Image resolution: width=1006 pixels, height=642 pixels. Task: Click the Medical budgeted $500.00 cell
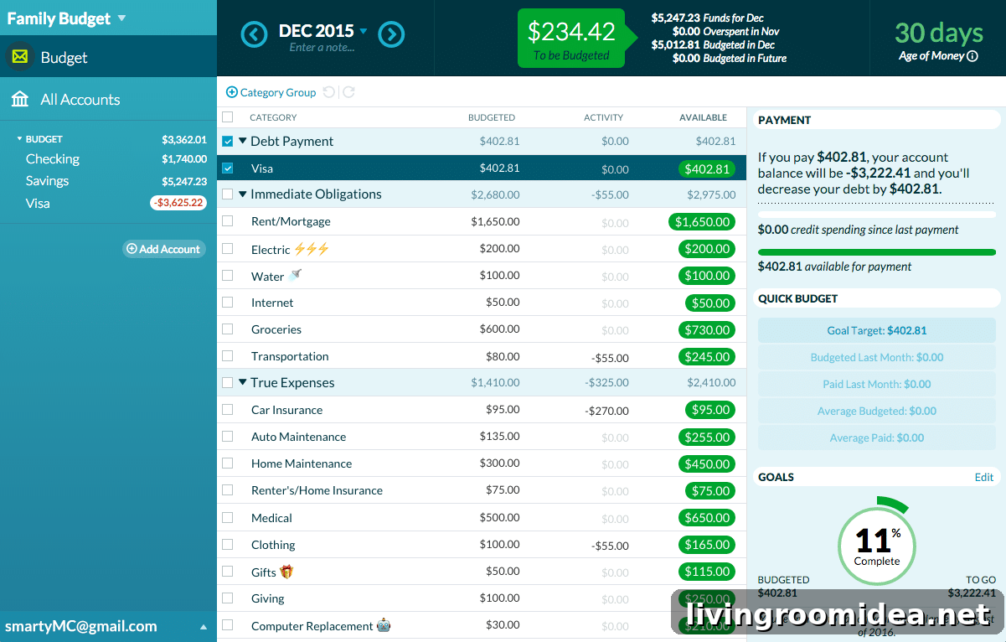tap(499, 518)
